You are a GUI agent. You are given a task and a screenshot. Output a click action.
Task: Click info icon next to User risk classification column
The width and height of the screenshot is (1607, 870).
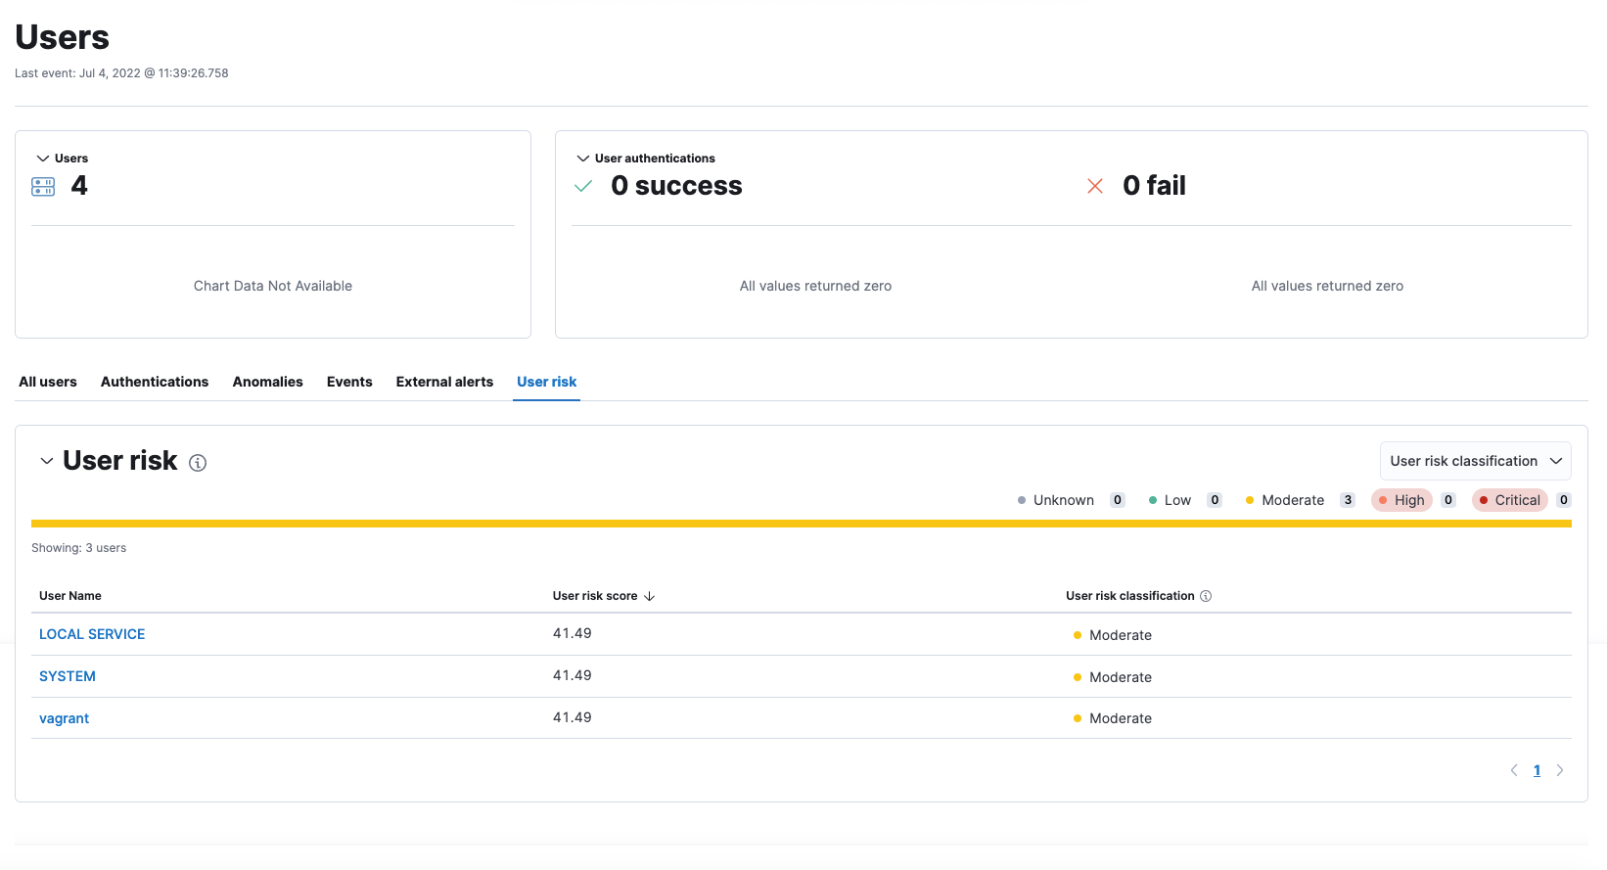1206,596
